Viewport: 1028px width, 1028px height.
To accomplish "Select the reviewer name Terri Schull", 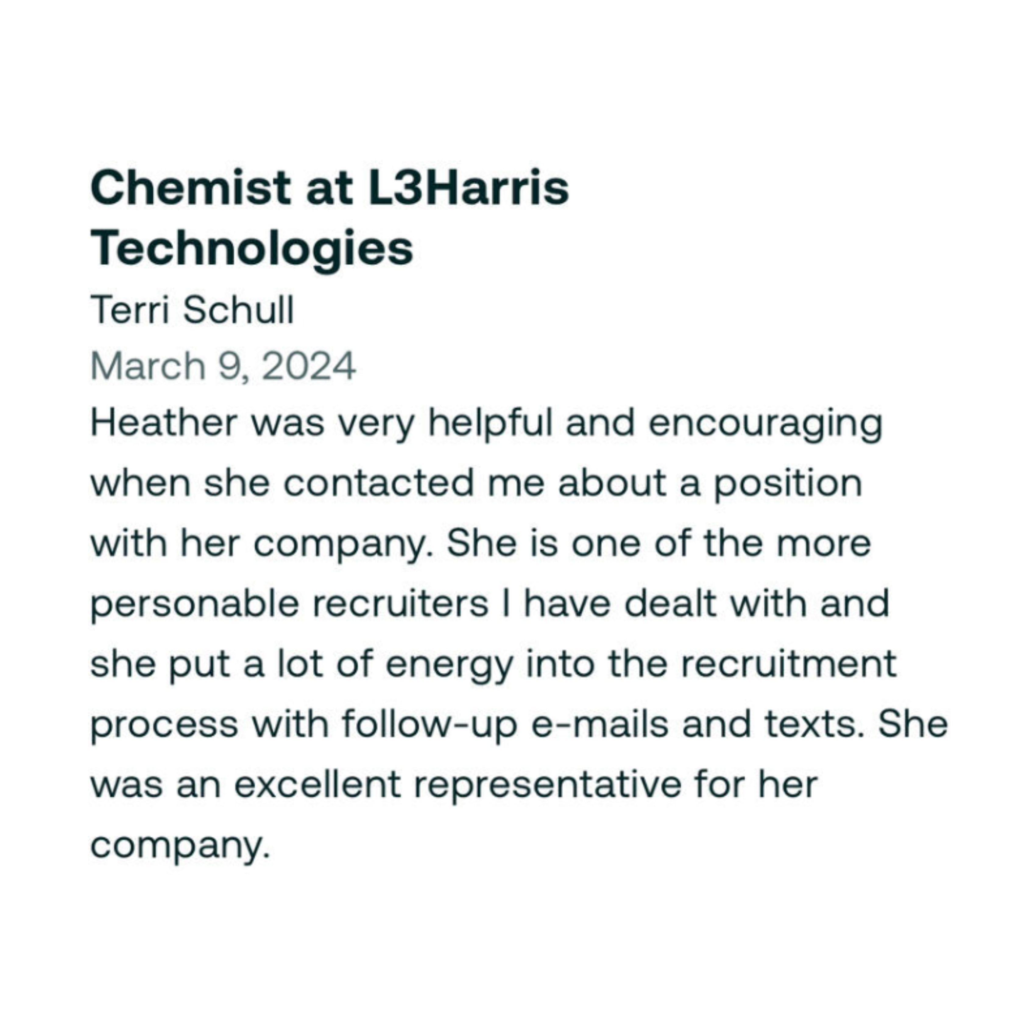I will point(192,310).
